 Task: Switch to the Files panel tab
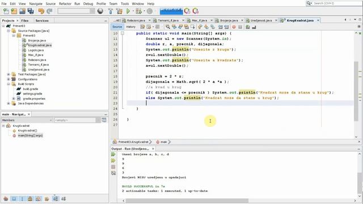pos(25,20)
